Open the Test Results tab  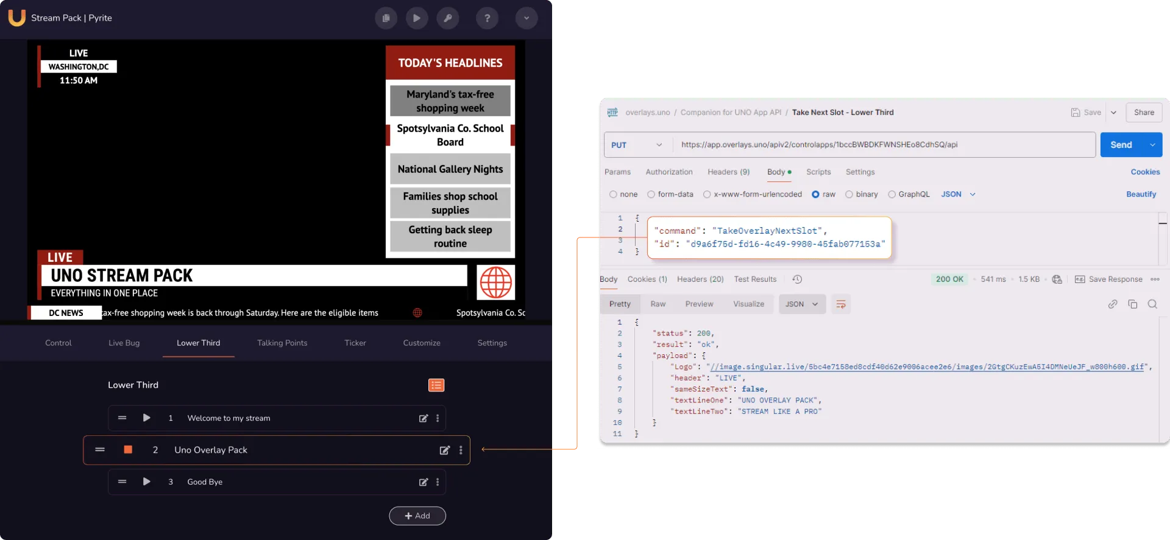pyautogui.click(x=755, y=279)
